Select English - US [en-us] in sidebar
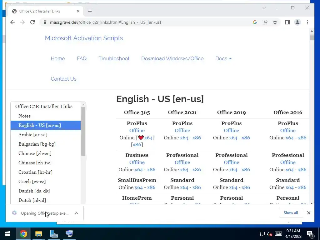The height and width of the screenshot is (240, 320). pos(46,125)
